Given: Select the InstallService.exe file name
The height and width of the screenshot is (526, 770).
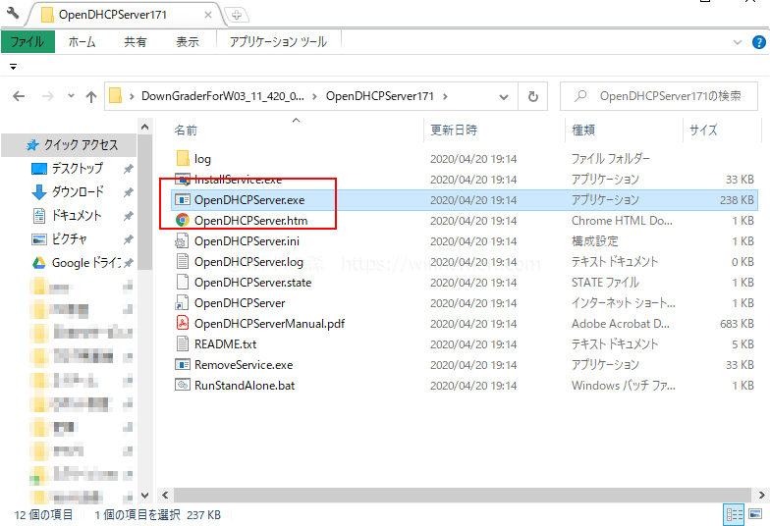Looking at the screenshot, I should (238, 180).
